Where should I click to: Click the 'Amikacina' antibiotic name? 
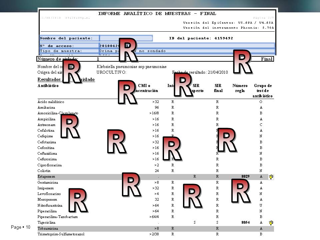pyautogui.click(x=46, y=107)
